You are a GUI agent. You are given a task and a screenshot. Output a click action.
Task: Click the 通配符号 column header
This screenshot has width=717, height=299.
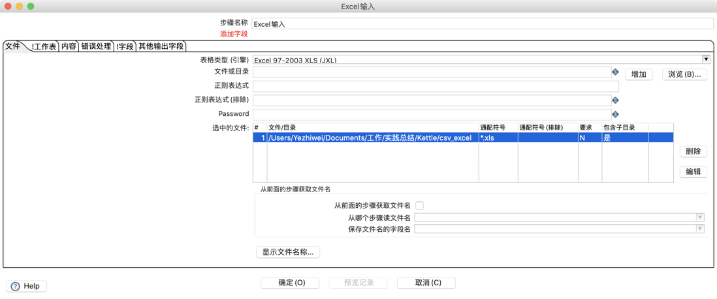coord(498,128)
